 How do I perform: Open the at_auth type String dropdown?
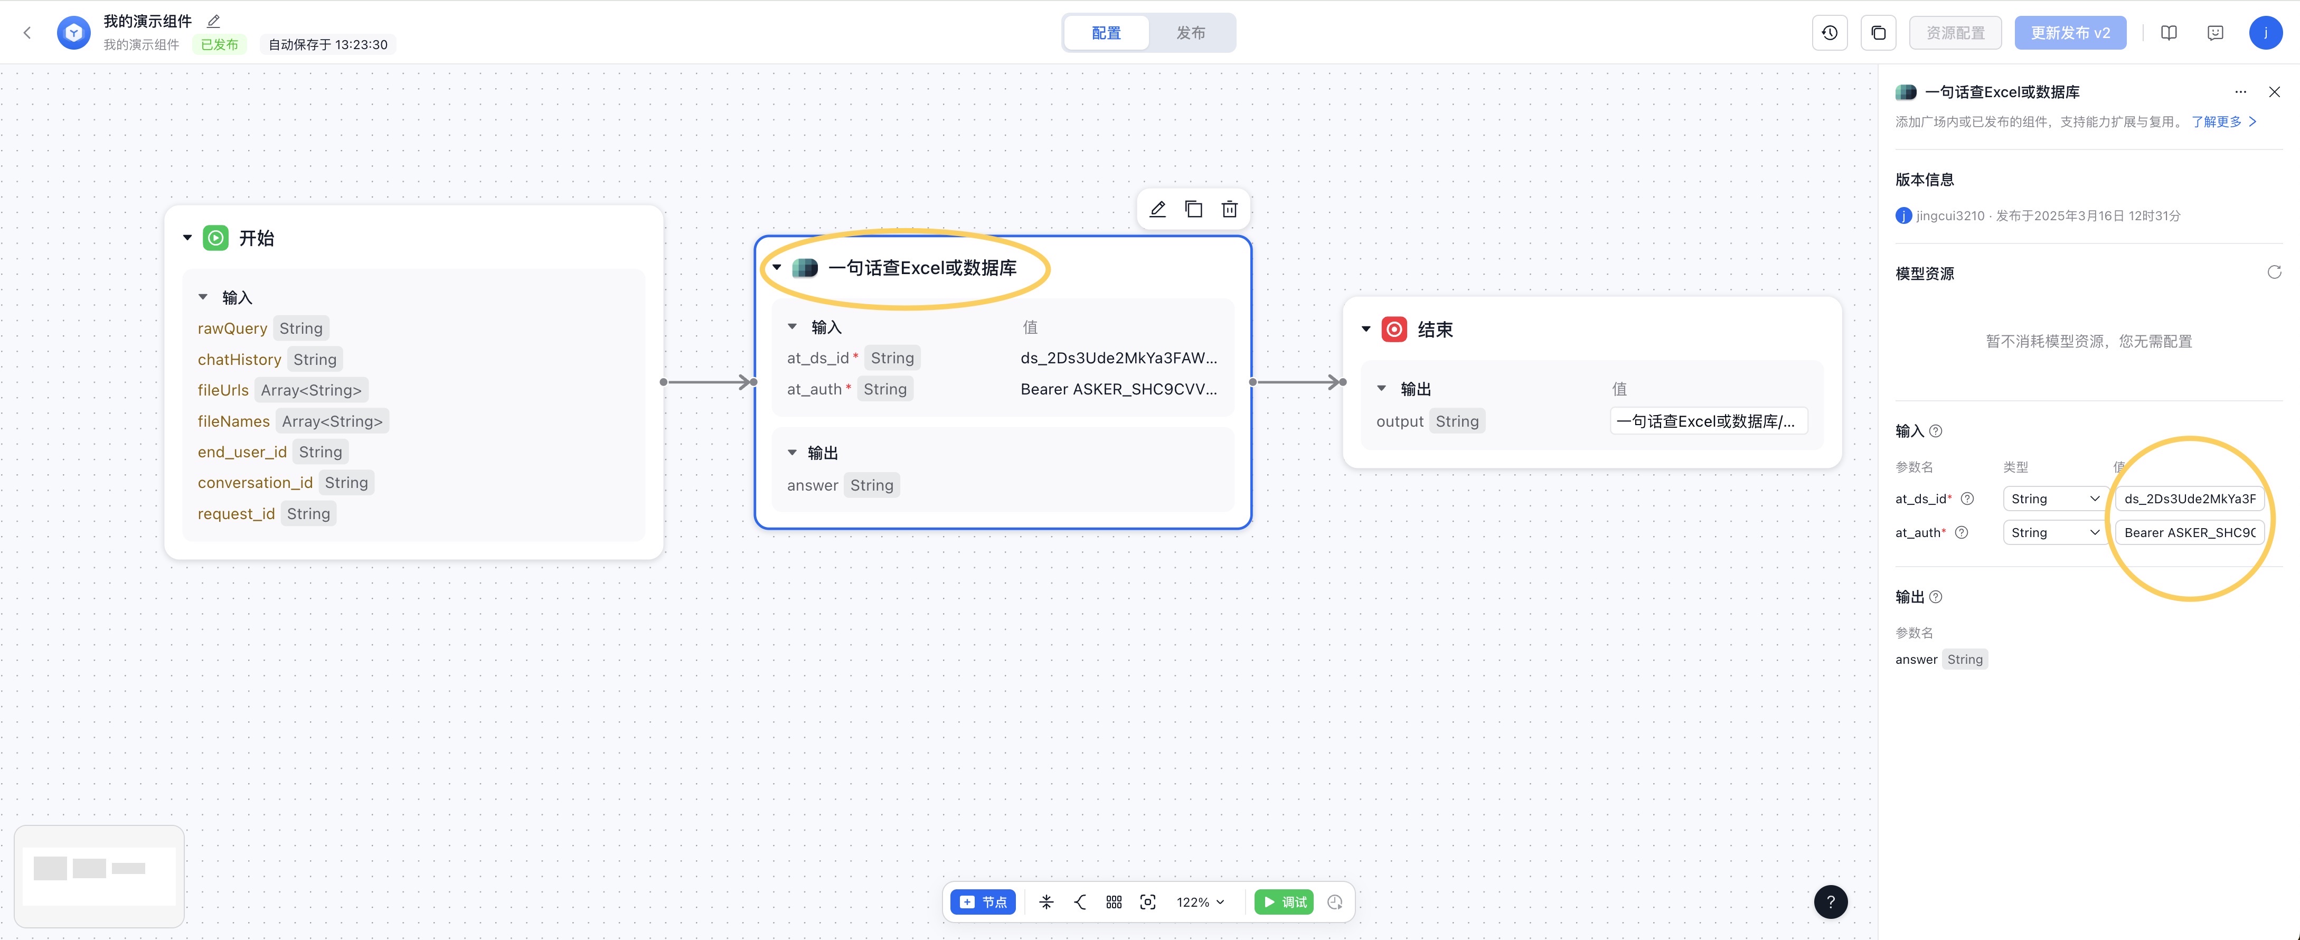(x=2053, y=532)
